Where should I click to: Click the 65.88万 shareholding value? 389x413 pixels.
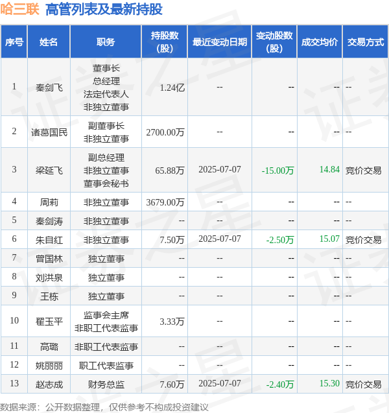(170, 171)
